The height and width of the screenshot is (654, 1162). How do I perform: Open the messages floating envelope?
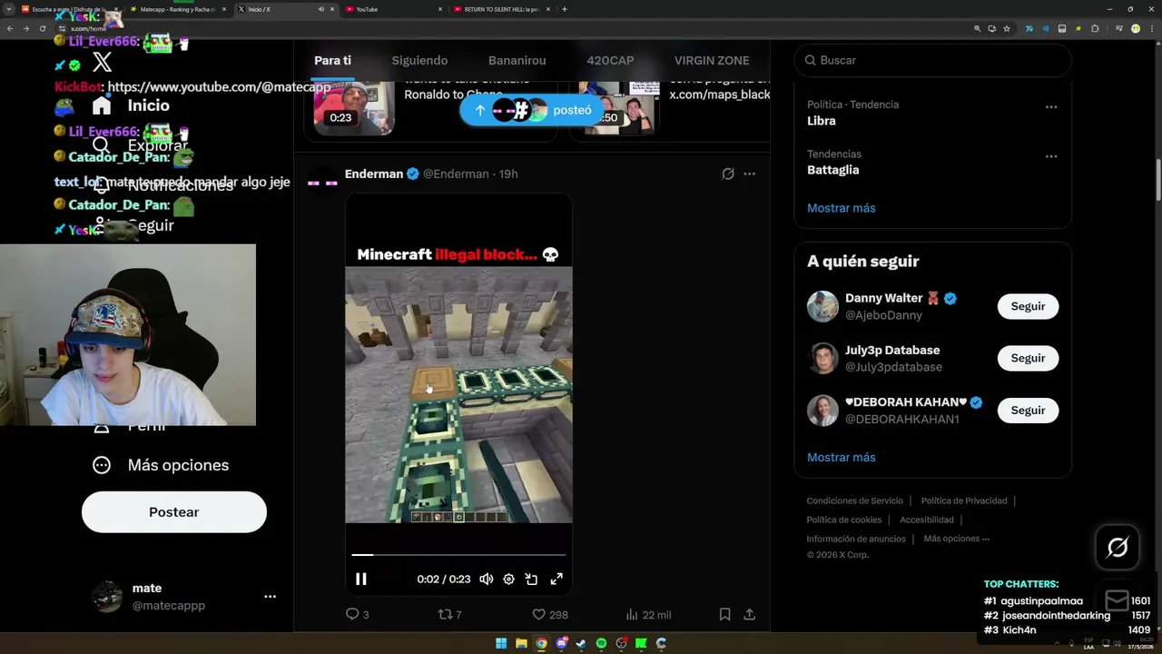(x=1118, y=599)
